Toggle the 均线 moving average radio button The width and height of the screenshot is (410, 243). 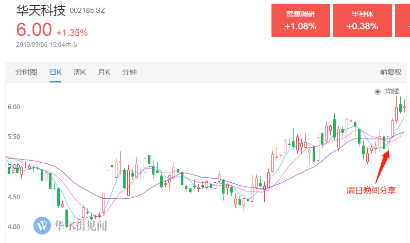378,92
